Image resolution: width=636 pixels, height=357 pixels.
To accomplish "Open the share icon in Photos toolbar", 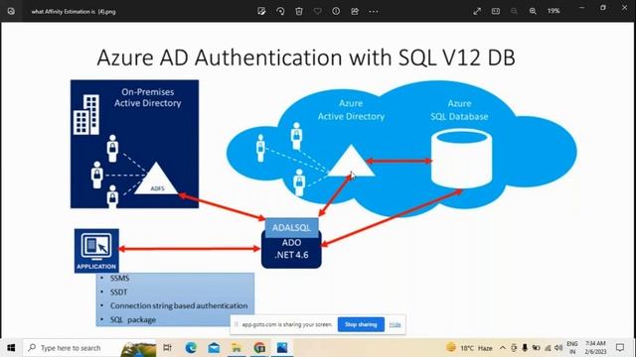I will click(x=355, y=11).
